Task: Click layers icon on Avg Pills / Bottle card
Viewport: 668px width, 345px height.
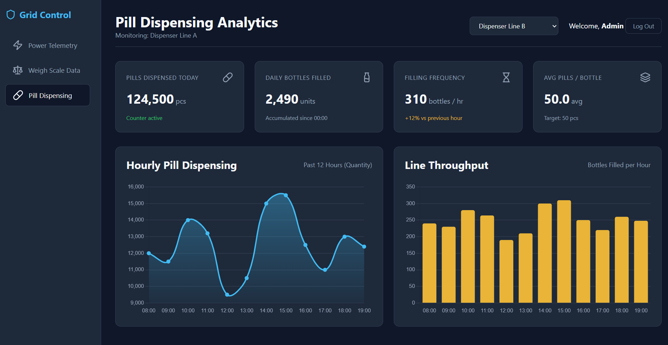Action: tap(645, 77)
